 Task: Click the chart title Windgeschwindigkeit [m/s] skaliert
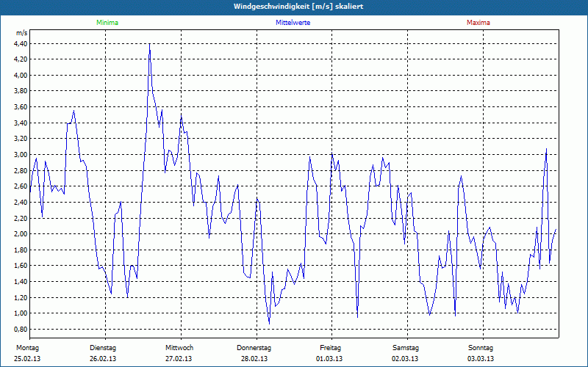coord(298,7)
